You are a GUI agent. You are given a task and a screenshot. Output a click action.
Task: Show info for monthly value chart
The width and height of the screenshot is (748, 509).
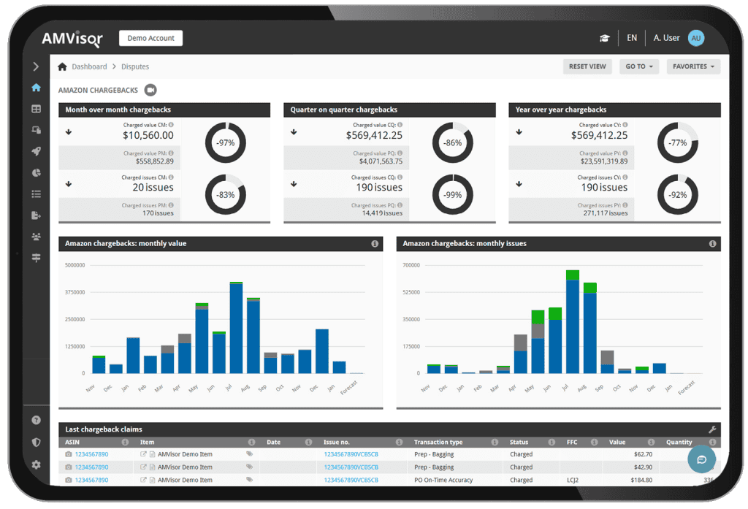point(375,244)
